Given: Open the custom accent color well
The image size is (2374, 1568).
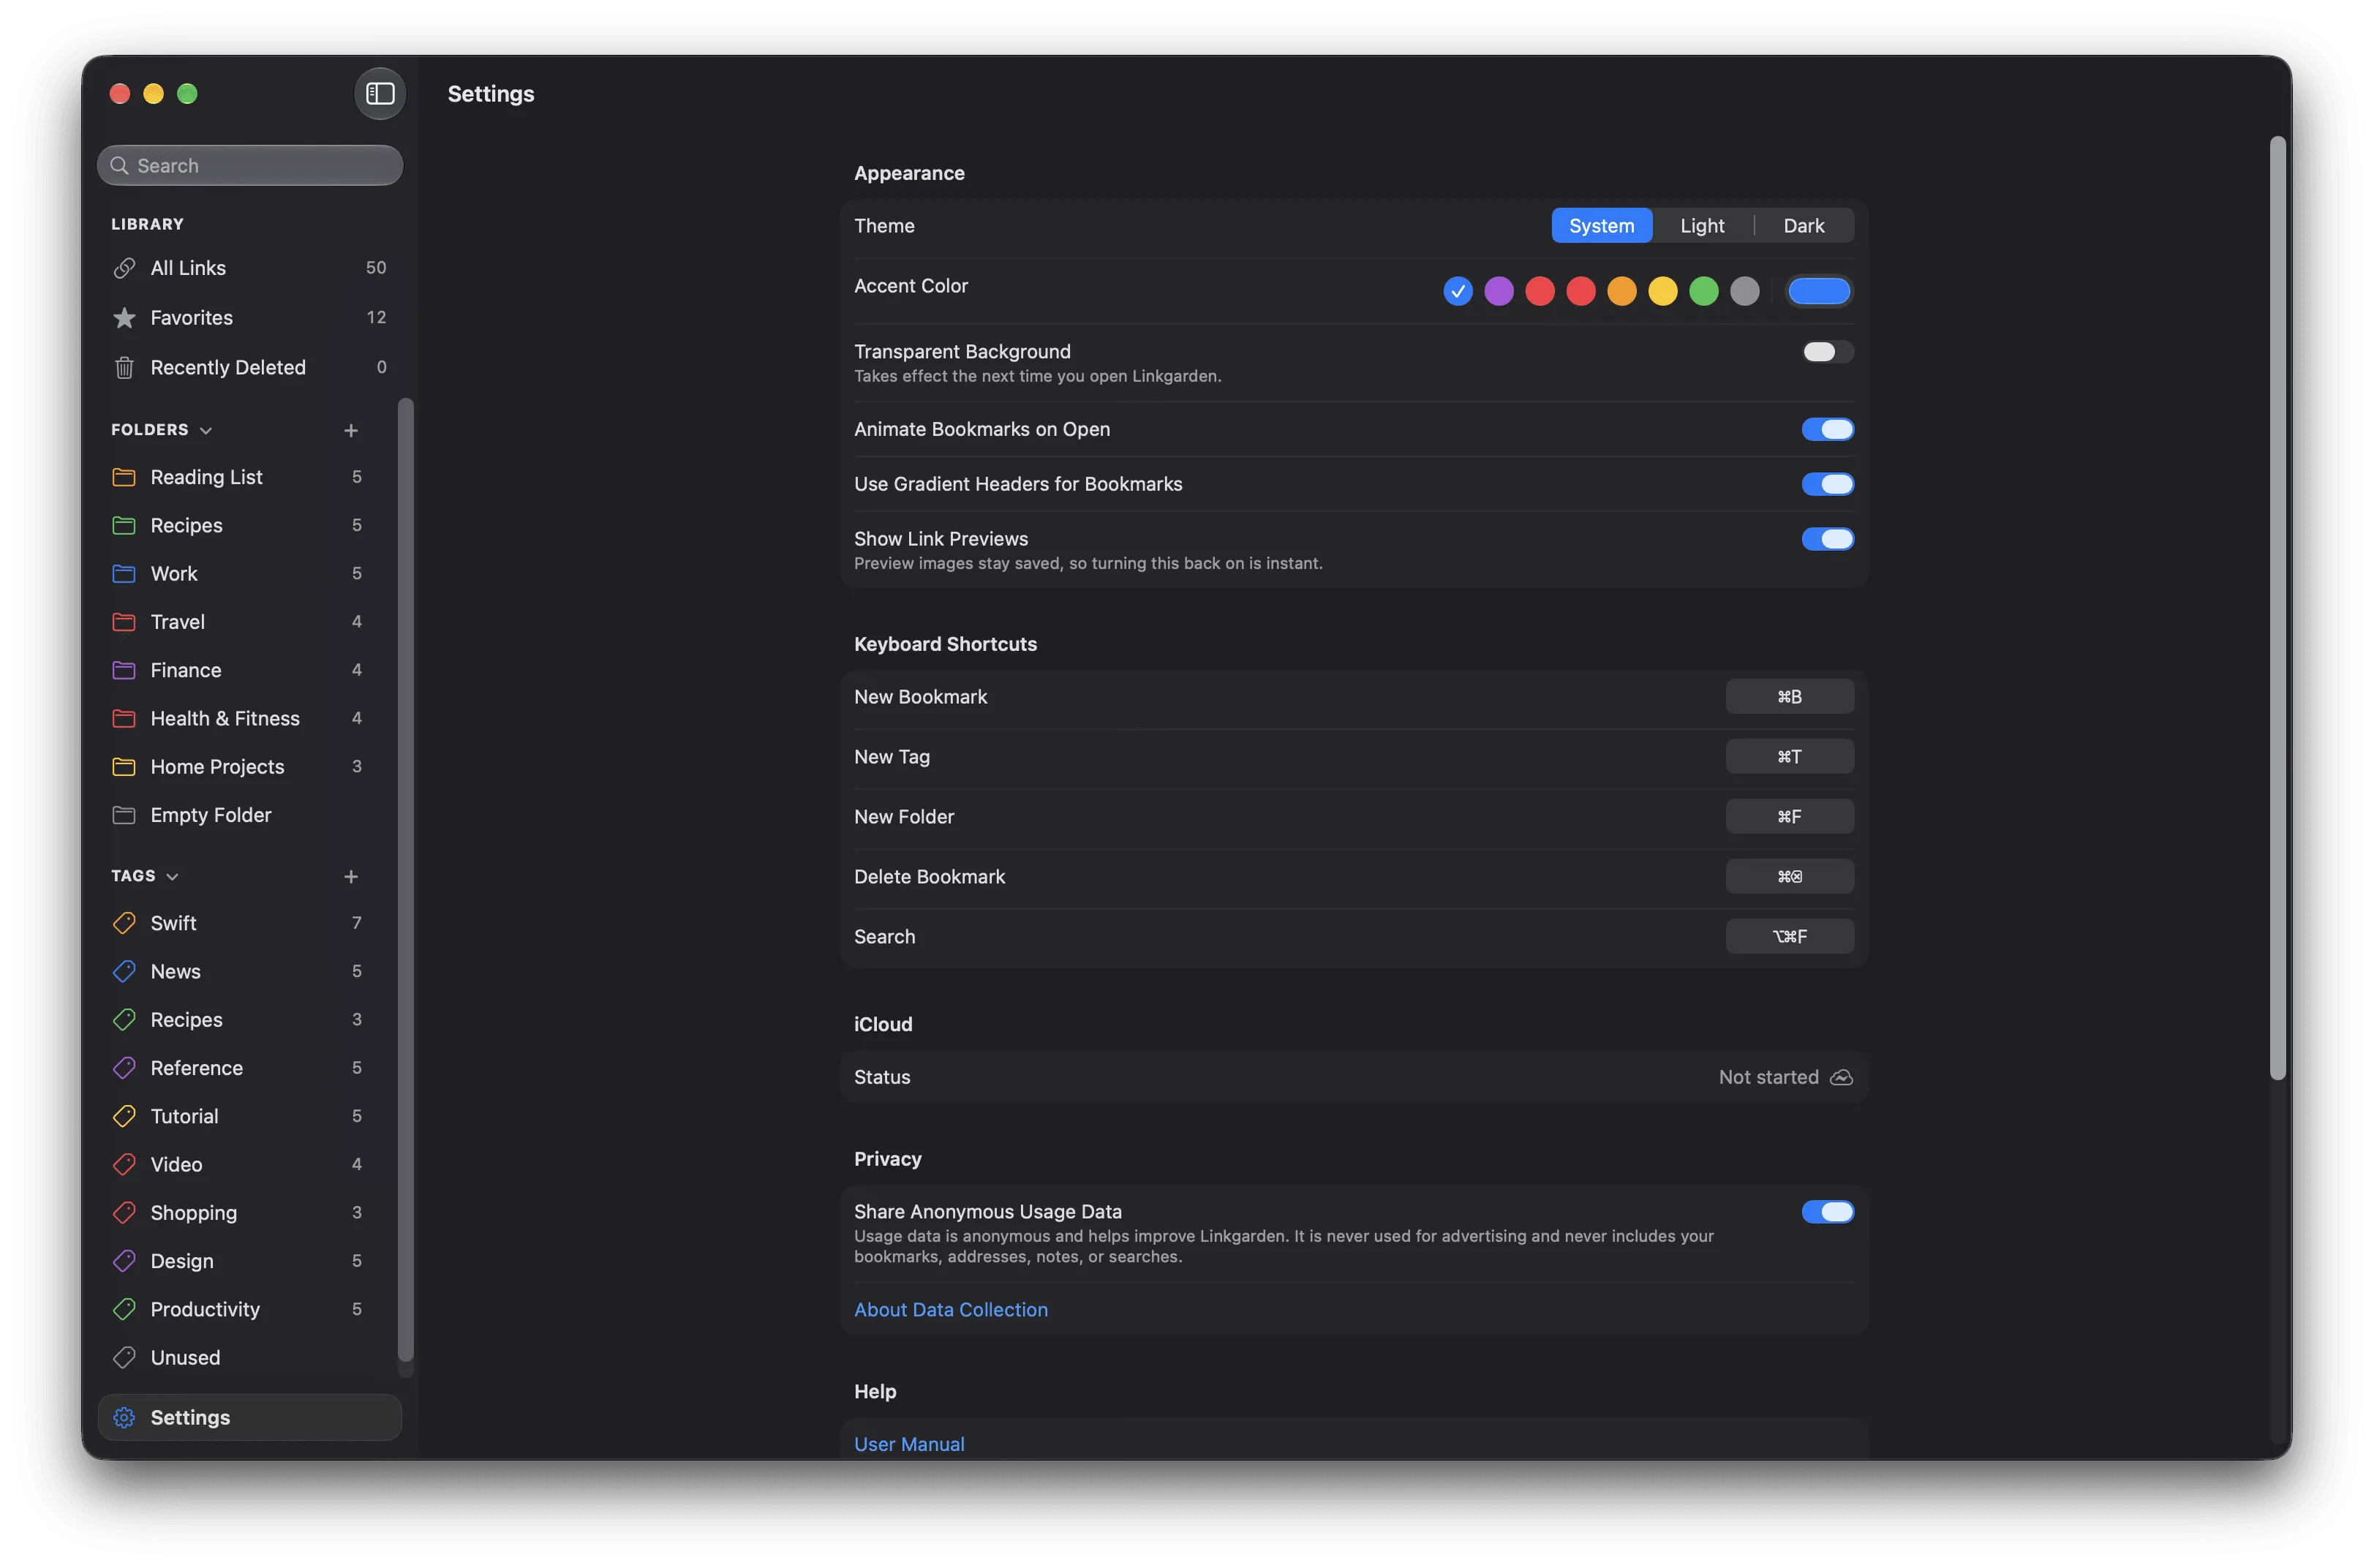Looking at the screenshot, I should 1818,291.
